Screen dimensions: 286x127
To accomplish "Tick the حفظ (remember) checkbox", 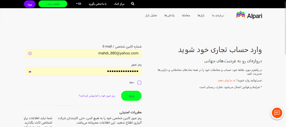I will pos(139,83).
